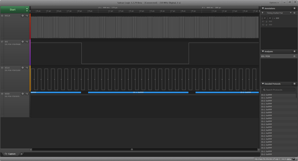Switch to the Capture tab

(x=10, y=154)
